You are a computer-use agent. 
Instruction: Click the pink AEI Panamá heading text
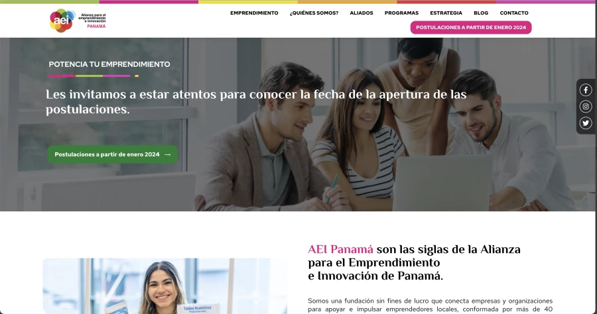[340, 249]
